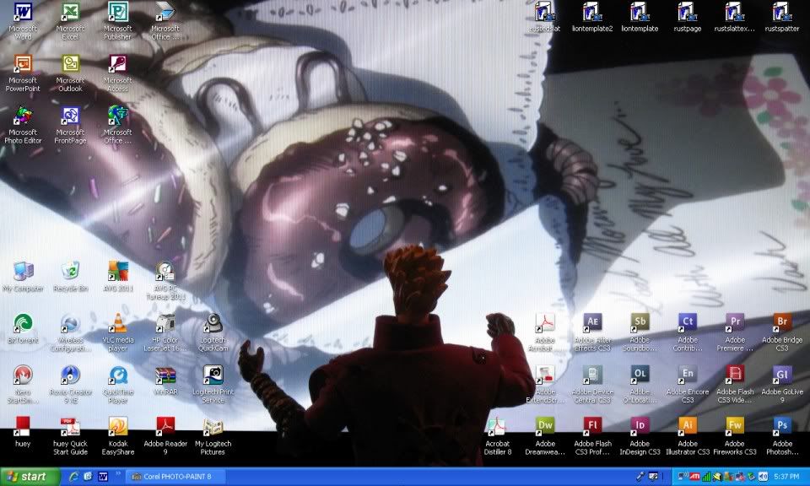Launch the QuickTime Player icon

point(118,375)
